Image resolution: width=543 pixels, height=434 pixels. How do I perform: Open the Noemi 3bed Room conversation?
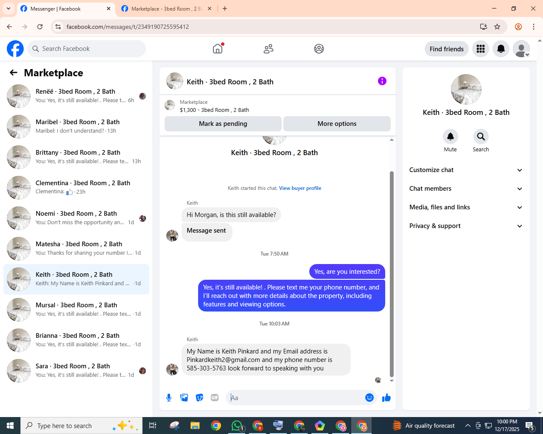[76, 218]
